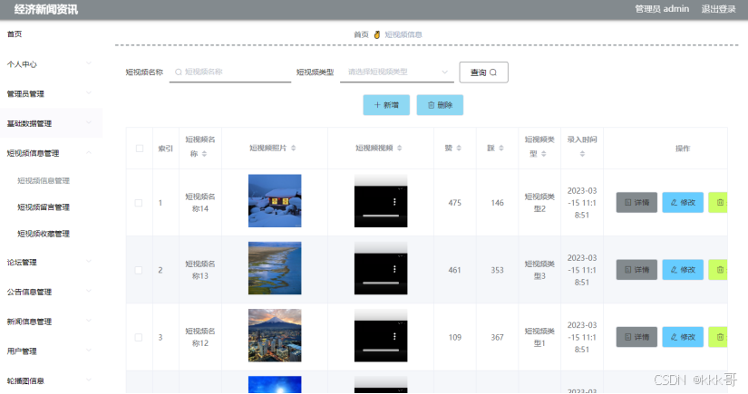Click likes value 109

pos(454,337)
